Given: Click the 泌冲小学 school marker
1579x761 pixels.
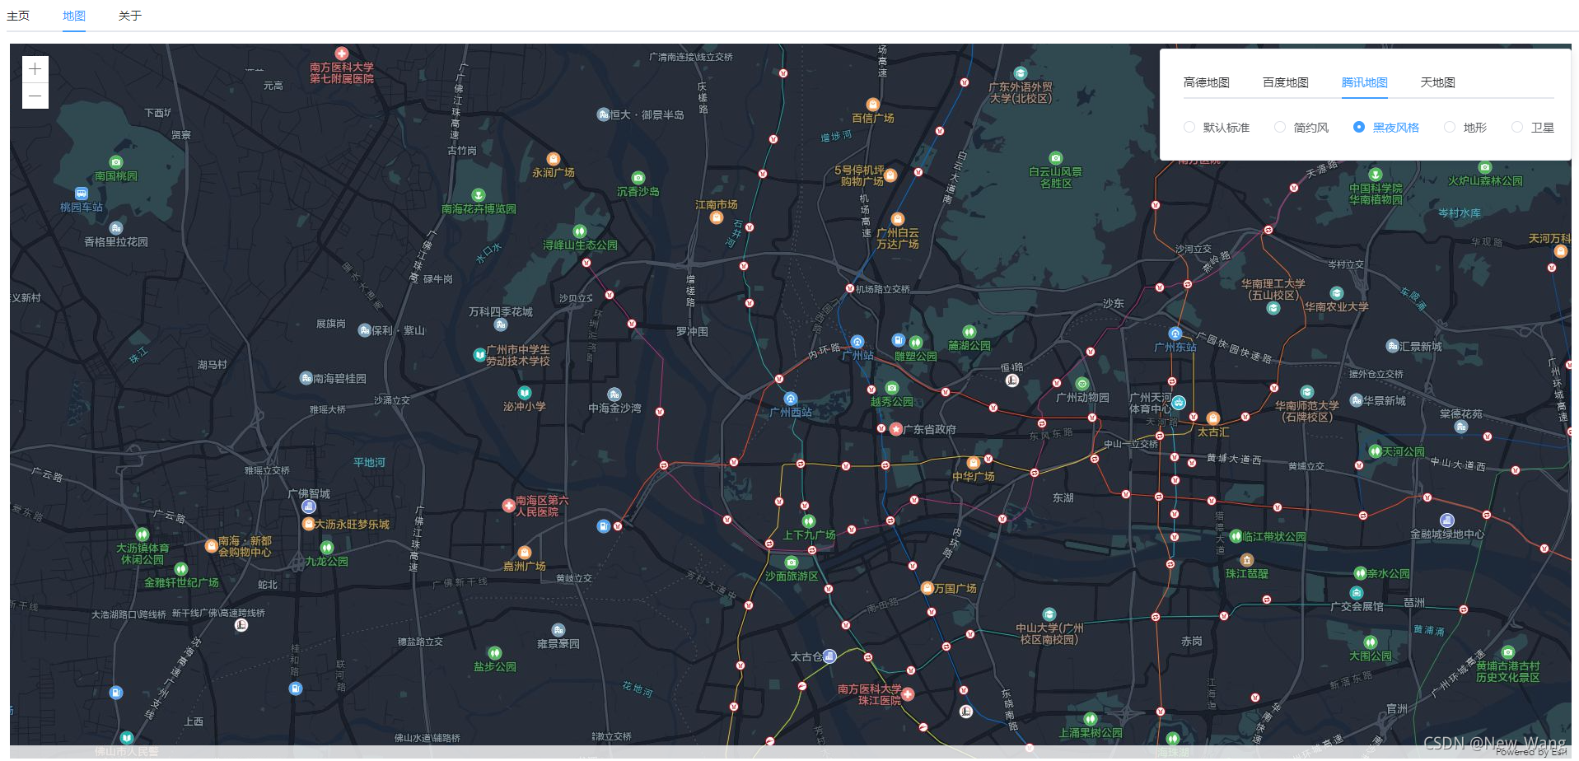Looking at the screenshot, I should tap(525, 393).
